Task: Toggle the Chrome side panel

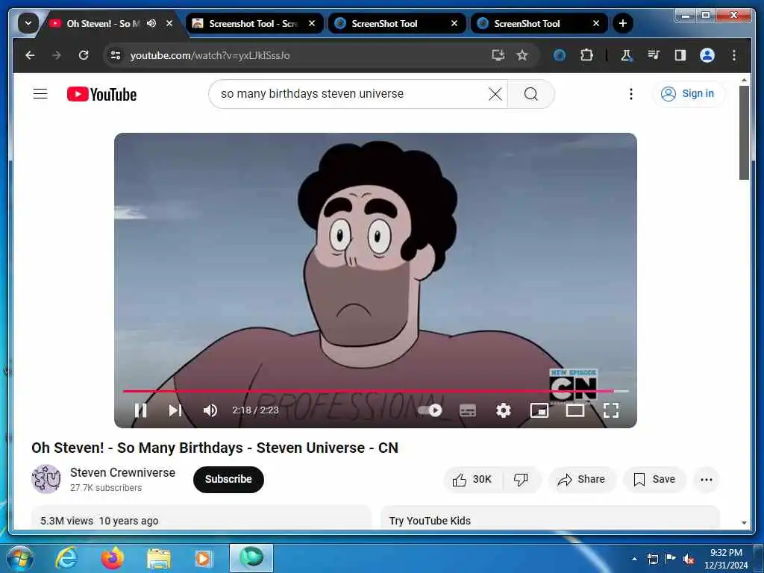Action: (x=680, y=55)
